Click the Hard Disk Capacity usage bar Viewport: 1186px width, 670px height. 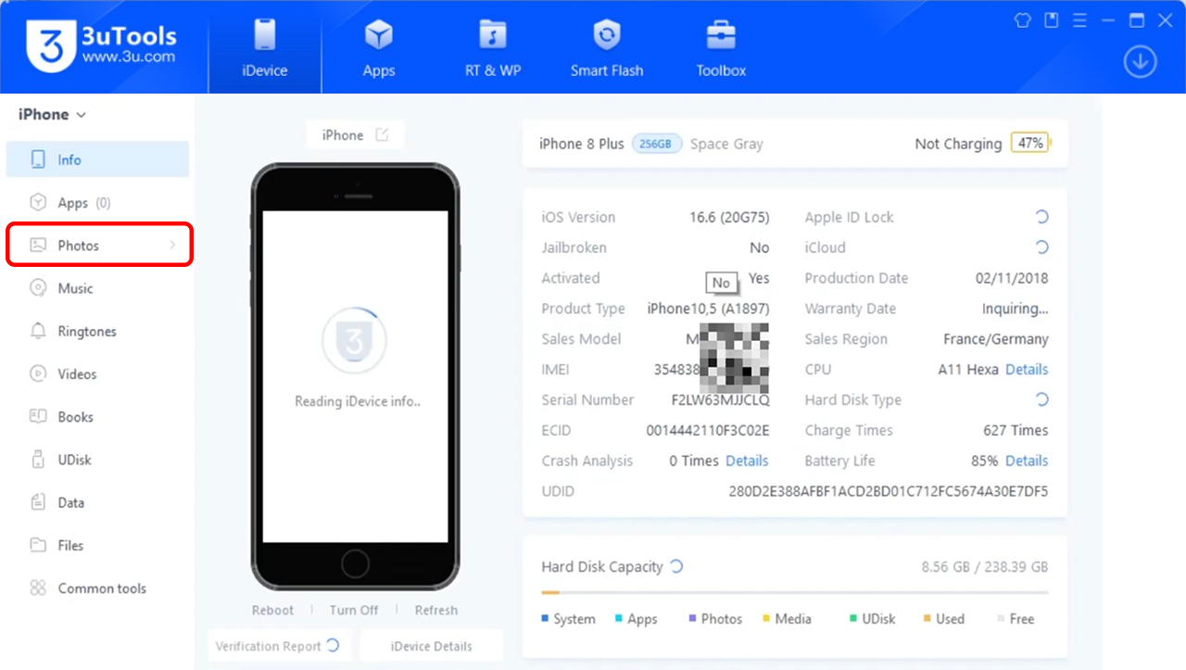click(x=795, y=590)
